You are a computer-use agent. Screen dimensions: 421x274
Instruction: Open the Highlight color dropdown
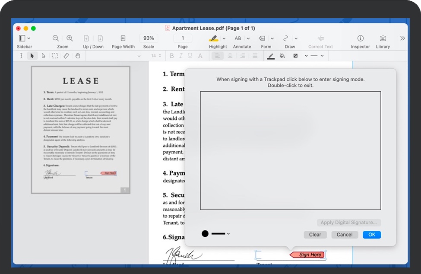coord(224,38)
